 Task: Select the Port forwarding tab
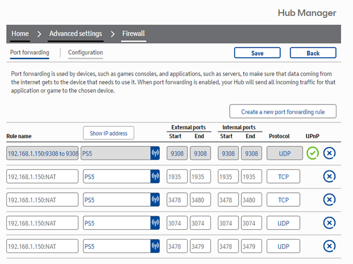tap(30, 52)
